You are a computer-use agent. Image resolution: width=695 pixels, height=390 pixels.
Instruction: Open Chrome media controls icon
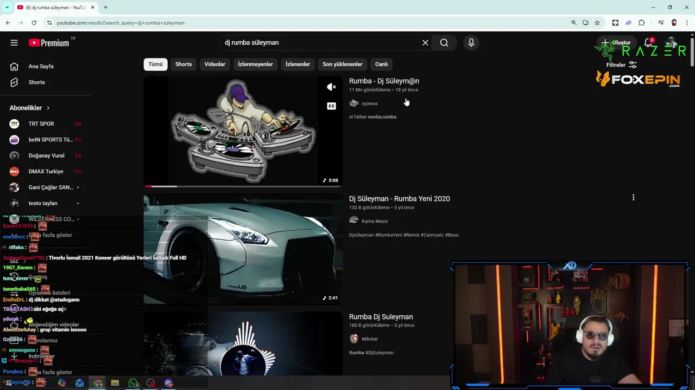pos(661,23)
